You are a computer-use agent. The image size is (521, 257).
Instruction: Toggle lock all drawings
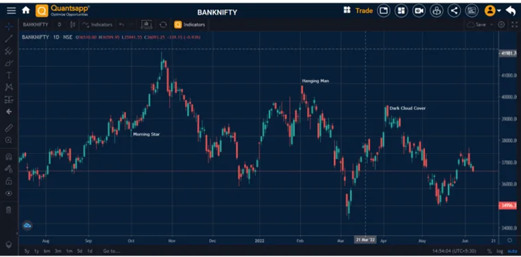coord(9,181)
